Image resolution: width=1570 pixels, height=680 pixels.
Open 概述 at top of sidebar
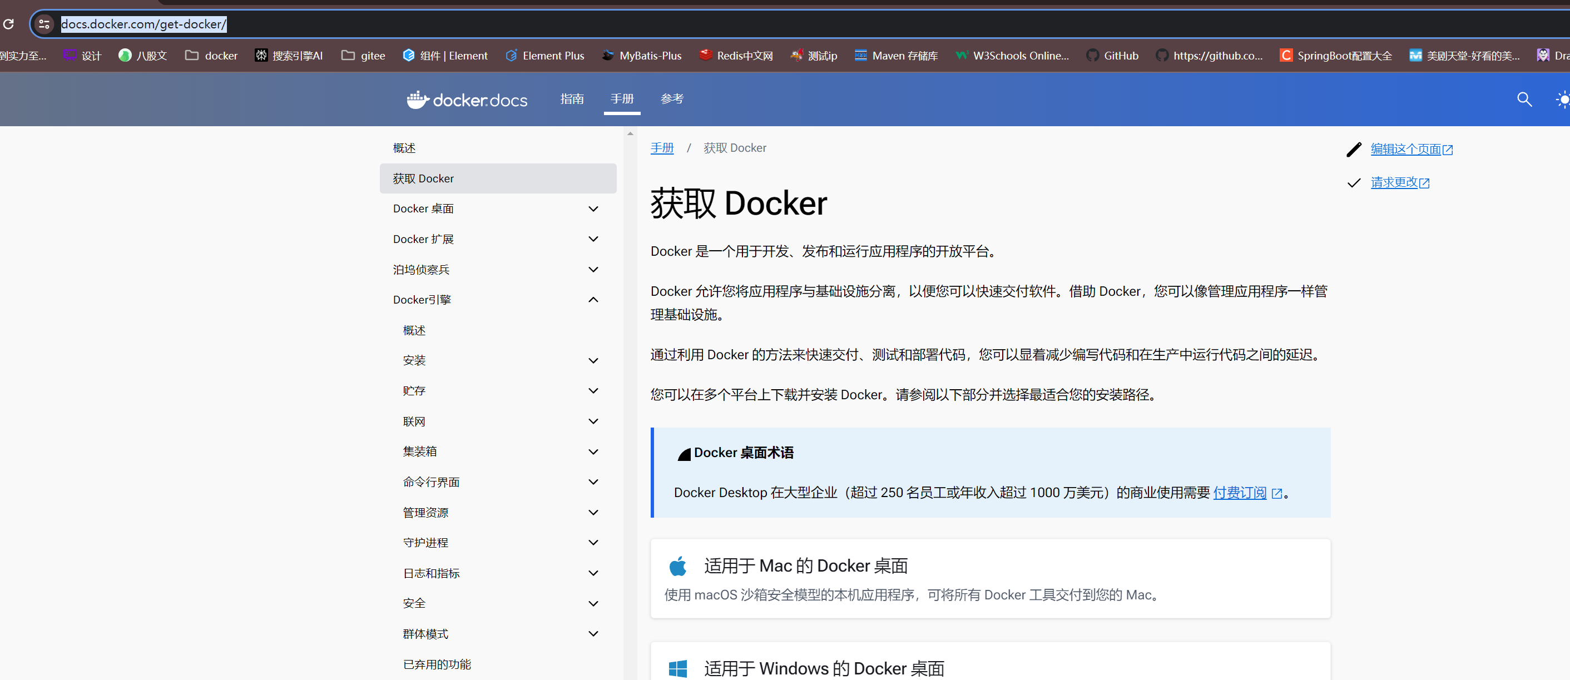click(404, 148)
